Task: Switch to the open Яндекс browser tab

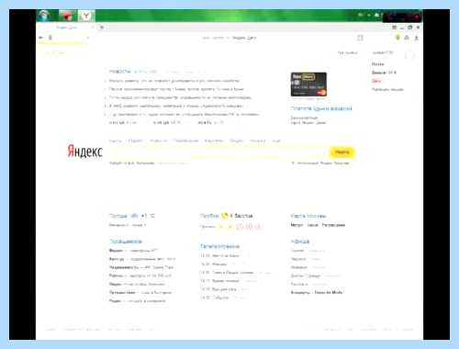Action: [66, 28]
